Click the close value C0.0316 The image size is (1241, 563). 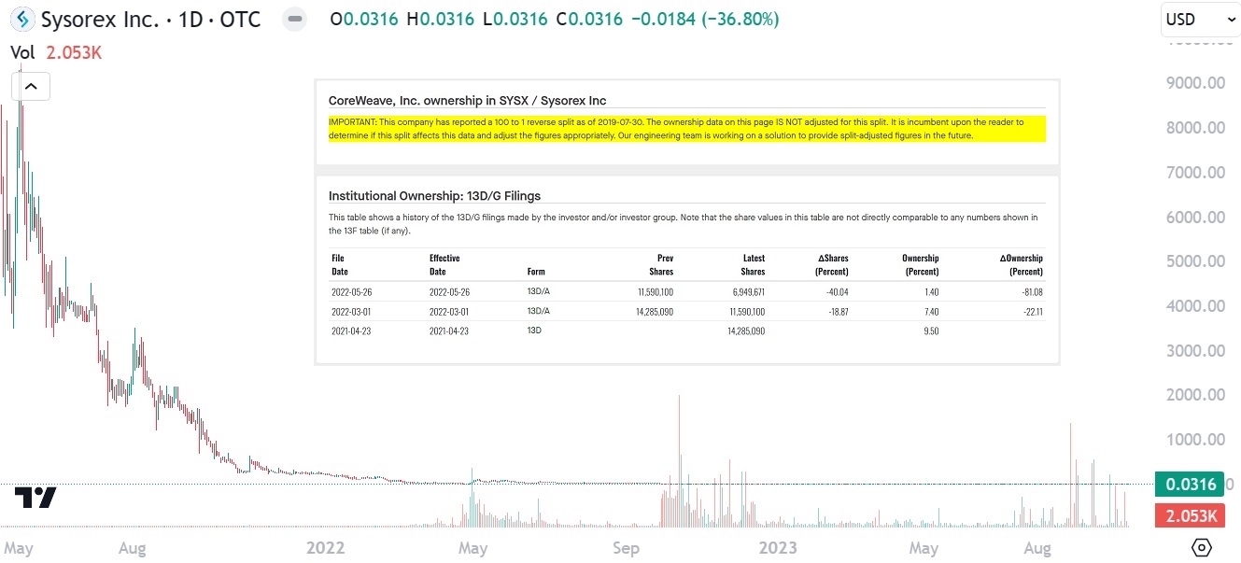coord(589,20)
